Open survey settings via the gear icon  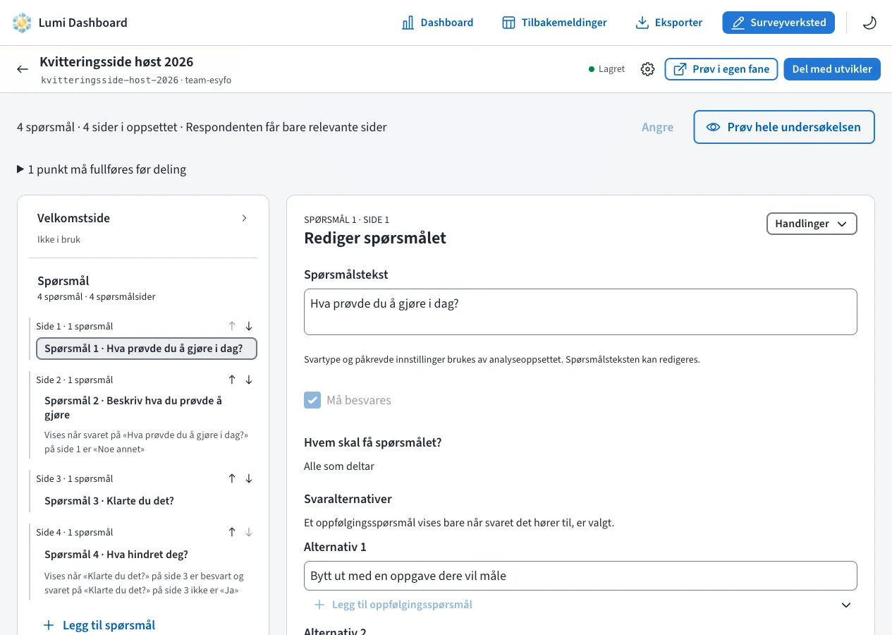647,69
